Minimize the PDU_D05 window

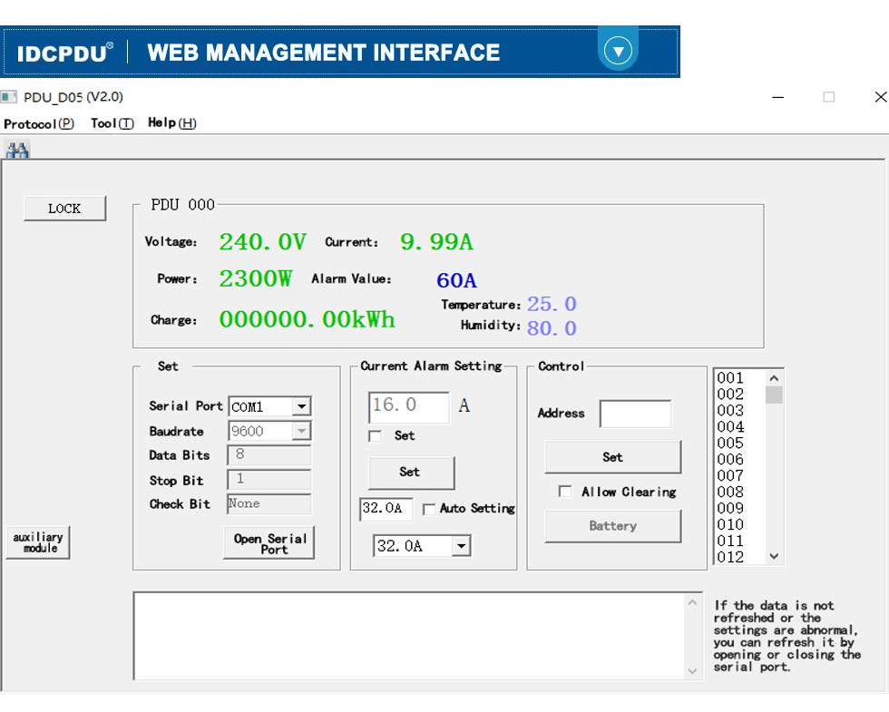coord(778,98)
